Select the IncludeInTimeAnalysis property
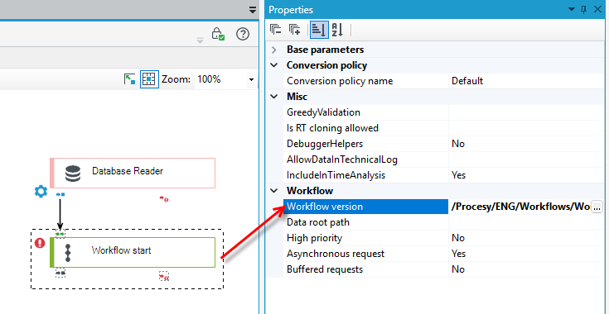 (x=366, y=175)
